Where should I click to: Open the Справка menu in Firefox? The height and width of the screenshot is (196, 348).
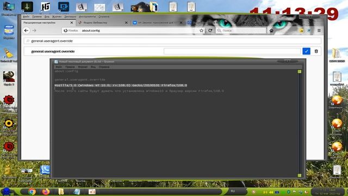[104, 17]
